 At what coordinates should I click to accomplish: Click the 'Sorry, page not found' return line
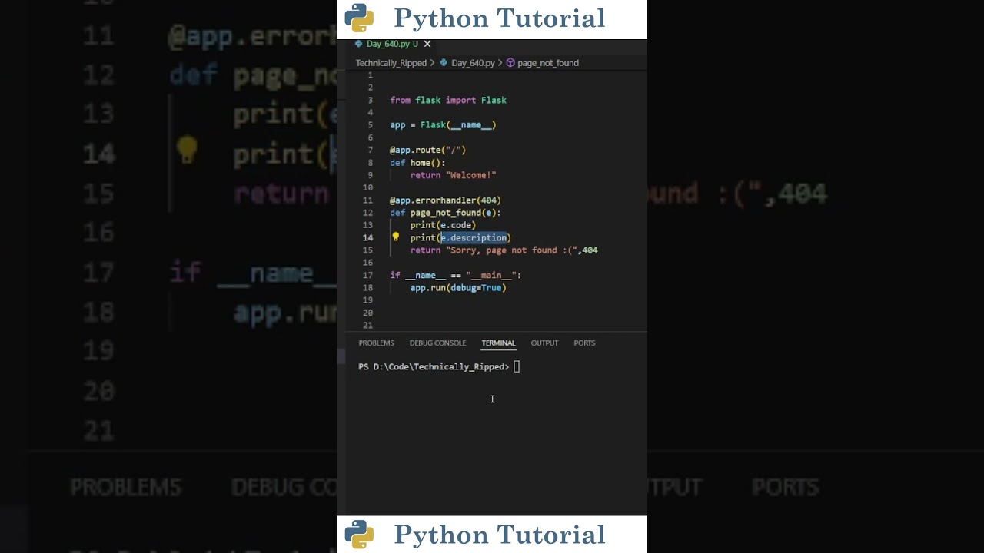pos(504,250)
